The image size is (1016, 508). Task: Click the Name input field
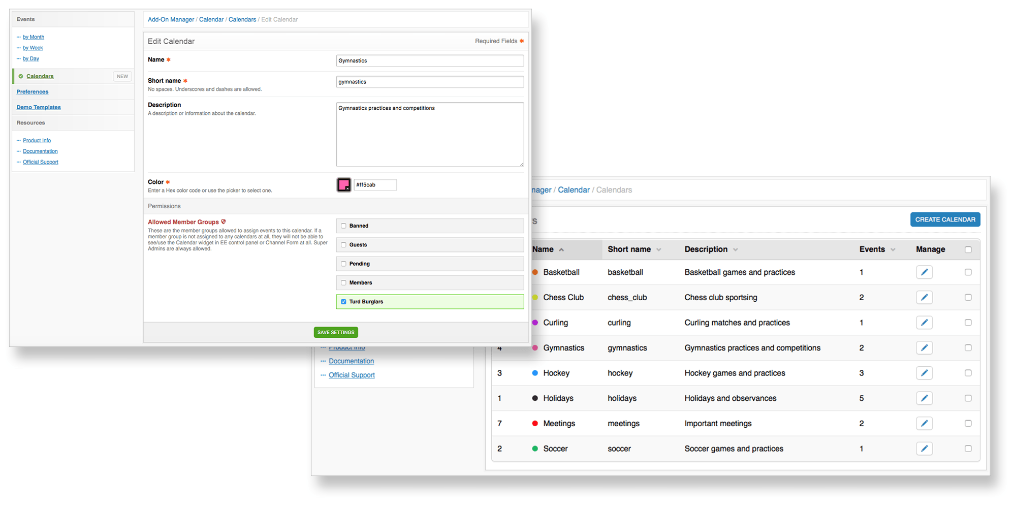coord(430,60)
